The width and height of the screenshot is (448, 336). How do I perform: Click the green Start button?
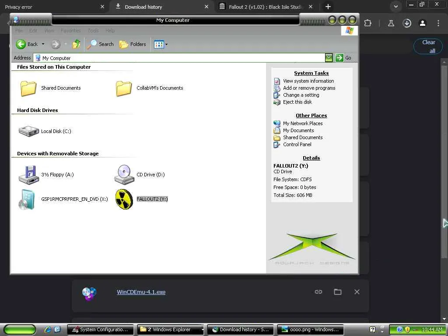[x=19, y=330]
